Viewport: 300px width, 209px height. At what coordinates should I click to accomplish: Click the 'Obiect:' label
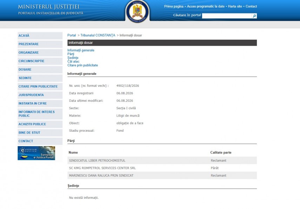pos(74,123)
